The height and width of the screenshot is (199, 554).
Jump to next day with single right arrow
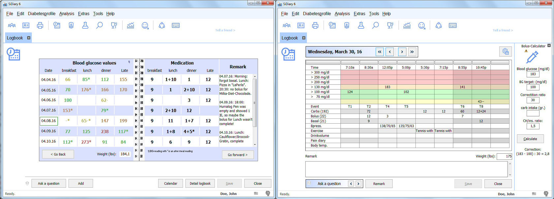pyautogui.click(x=402, y=52)
